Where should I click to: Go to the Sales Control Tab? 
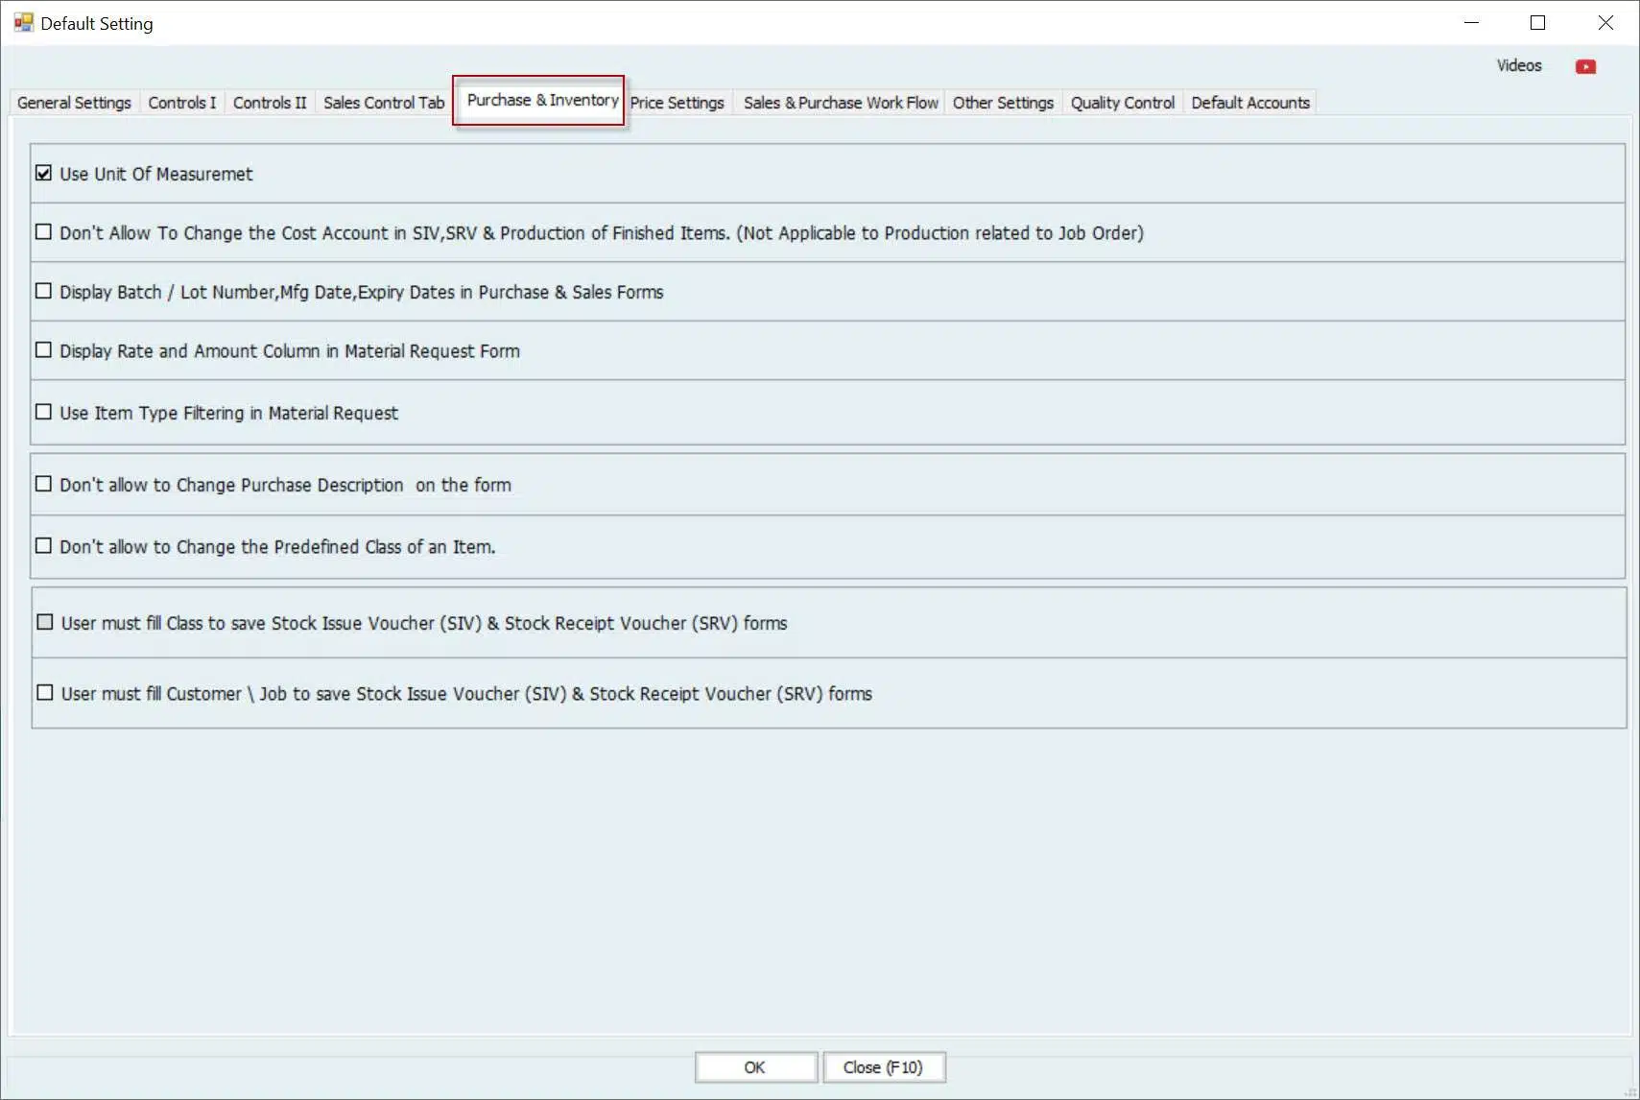(x=384, y=103)
